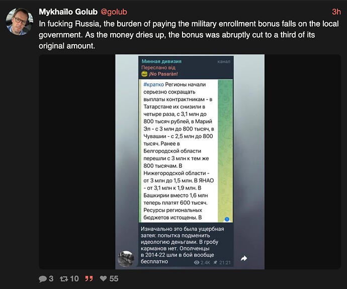This screenshot has width=347, height=289.
Task: Click the reply count 3
Action: tap(51, 278)
